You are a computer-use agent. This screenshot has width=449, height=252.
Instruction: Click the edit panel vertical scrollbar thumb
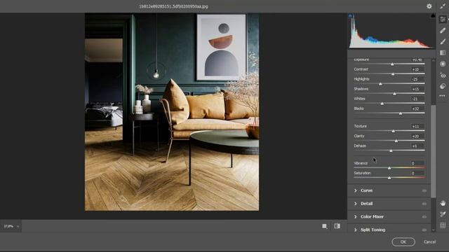(x=434, y=151)
